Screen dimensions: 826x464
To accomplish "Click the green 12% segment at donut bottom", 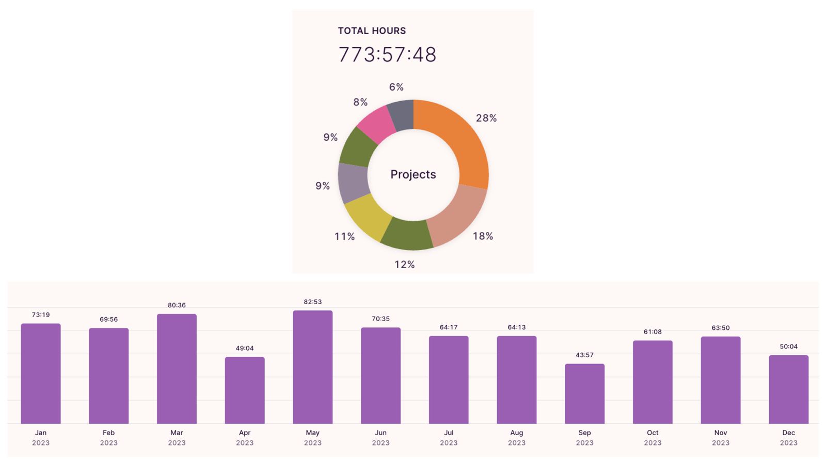I will [x=407, y=235].
